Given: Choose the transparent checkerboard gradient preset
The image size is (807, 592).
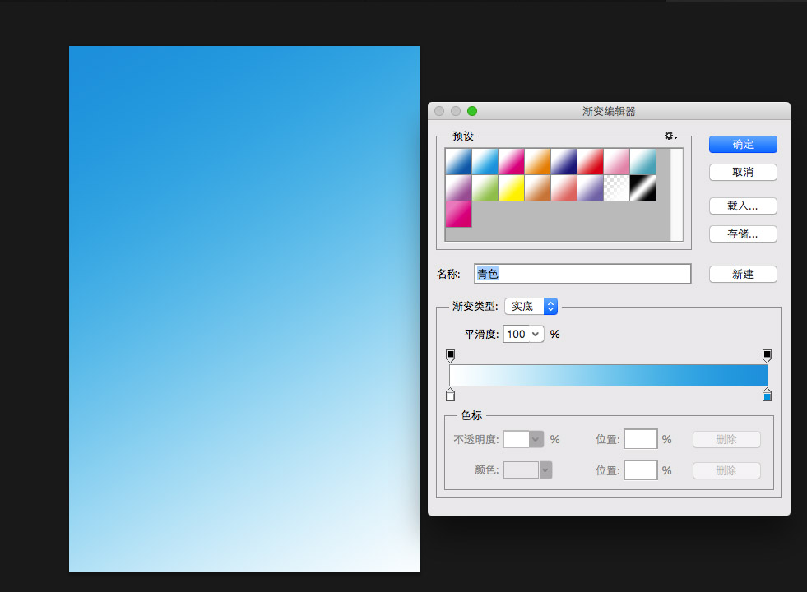Looking at the screenshot, I should point(616,187).
